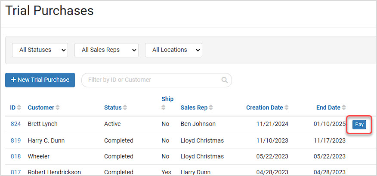Click the Creation Date column header
Viewport: 377px width, 176px height.
click(x=265, y=107)
